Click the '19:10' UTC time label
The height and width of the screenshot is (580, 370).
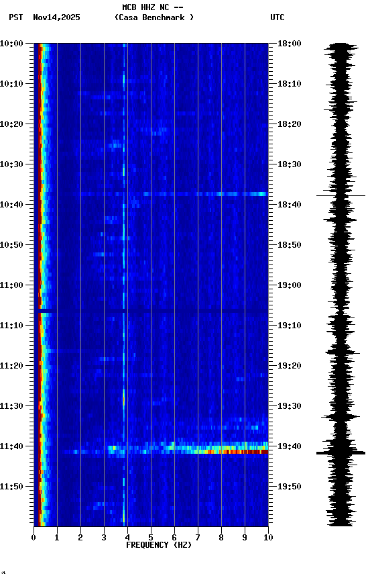(x=290, y=326)
